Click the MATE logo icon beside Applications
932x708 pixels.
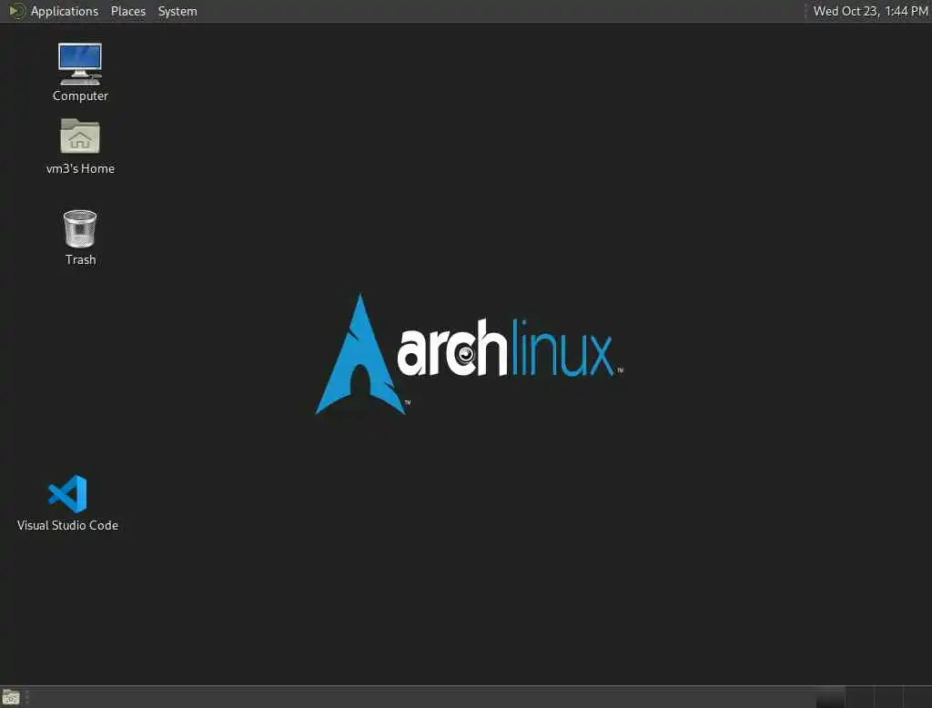coord(16,11)
